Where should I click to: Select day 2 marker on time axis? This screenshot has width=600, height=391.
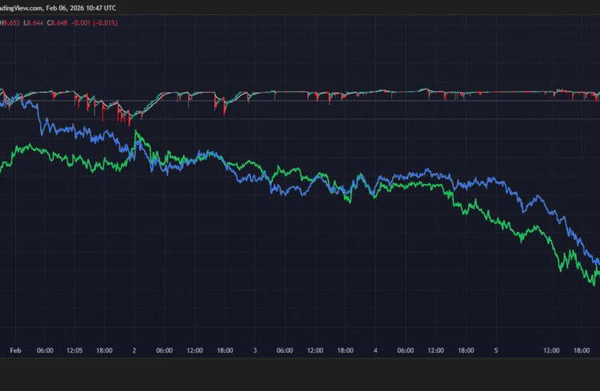[134, 350]
